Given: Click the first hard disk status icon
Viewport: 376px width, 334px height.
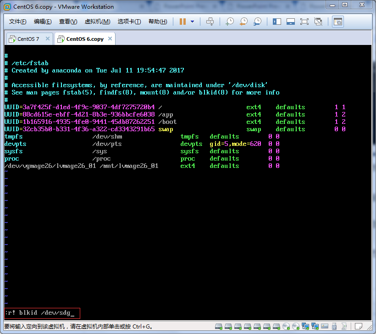Looking at the screenshot, I should coord(218,326).
